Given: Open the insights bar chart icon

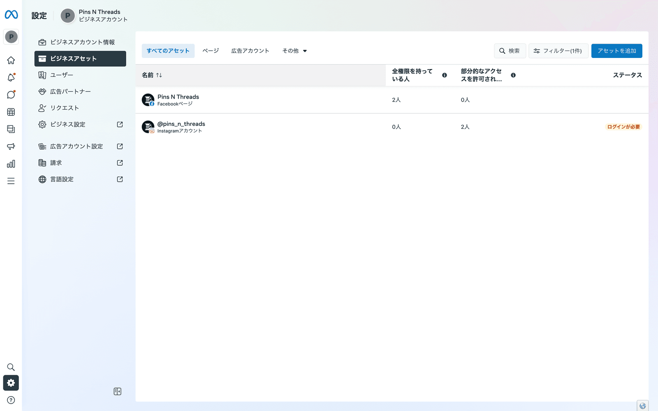Looking at the screenshot, I should click(x=11, y=164).
